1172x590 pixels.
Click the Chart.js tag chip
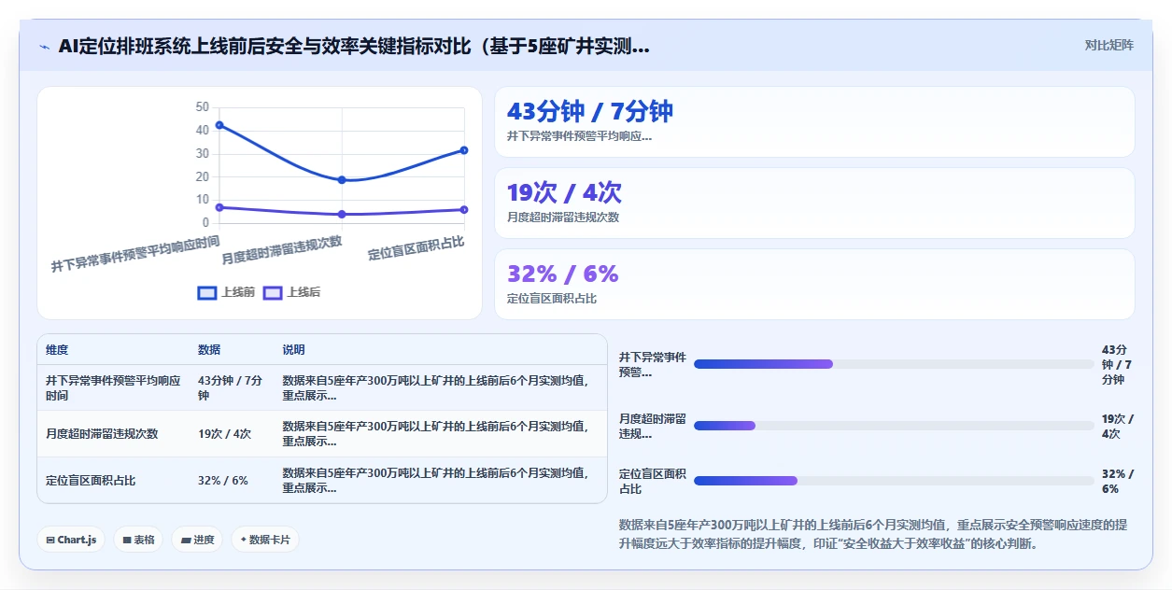tap(71, 540)
